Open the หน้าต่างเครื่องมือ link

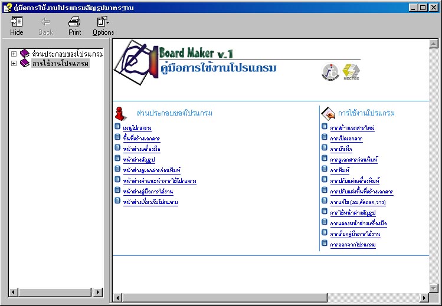(142, 149)
